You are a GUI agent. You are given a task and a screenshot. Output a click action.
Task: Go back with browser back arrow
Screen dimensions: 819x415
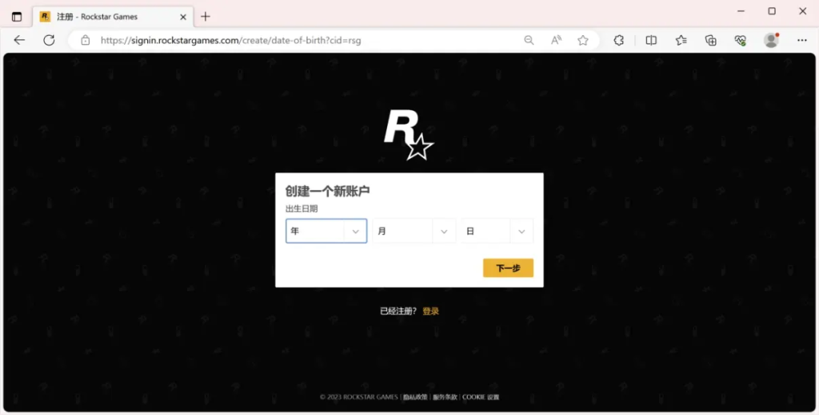point(19,40)
